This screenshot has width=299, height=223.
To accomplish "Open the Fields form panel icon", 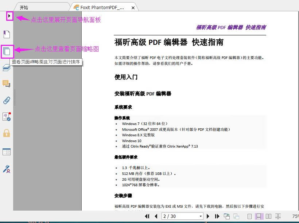I will (x=7, y=152).
